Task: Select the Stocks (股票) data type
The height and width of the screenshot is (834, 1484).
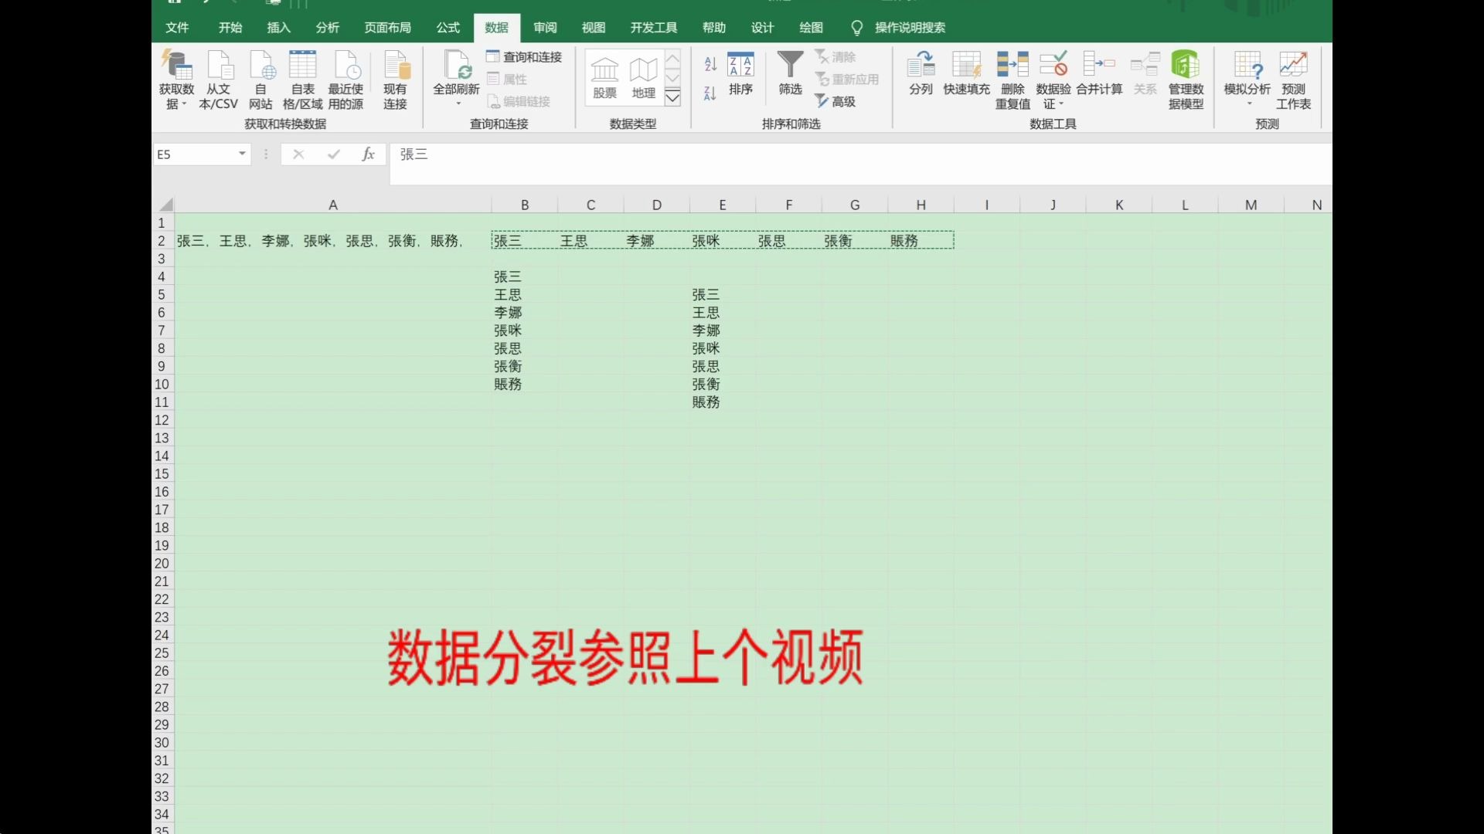Action: (x=604, y=78)
